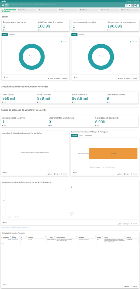Expand the Por Órgão bar chart

click(x=134, y=174)
